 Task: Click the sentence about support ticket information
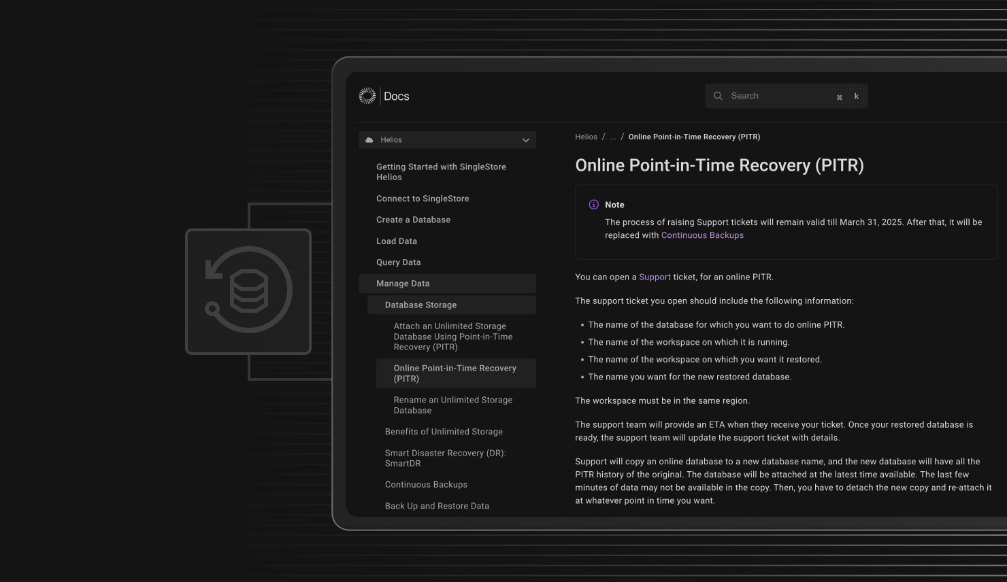(714, 301)
